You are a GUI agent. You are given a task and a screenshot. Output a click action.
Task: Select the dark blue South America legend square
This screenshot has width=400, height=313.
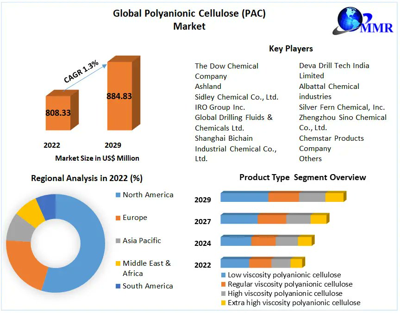pos(118,286)
